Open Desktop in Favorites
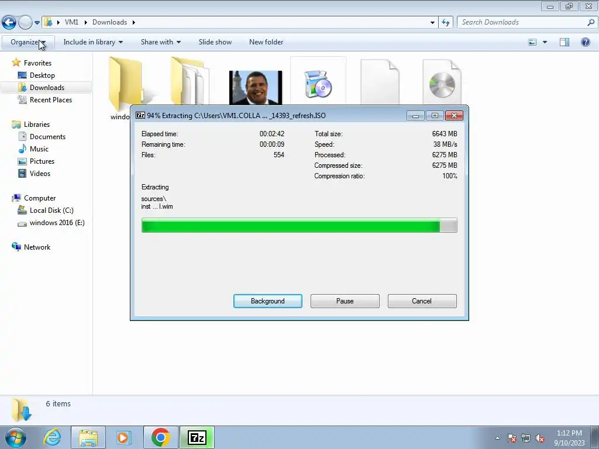 coord(42,75)
